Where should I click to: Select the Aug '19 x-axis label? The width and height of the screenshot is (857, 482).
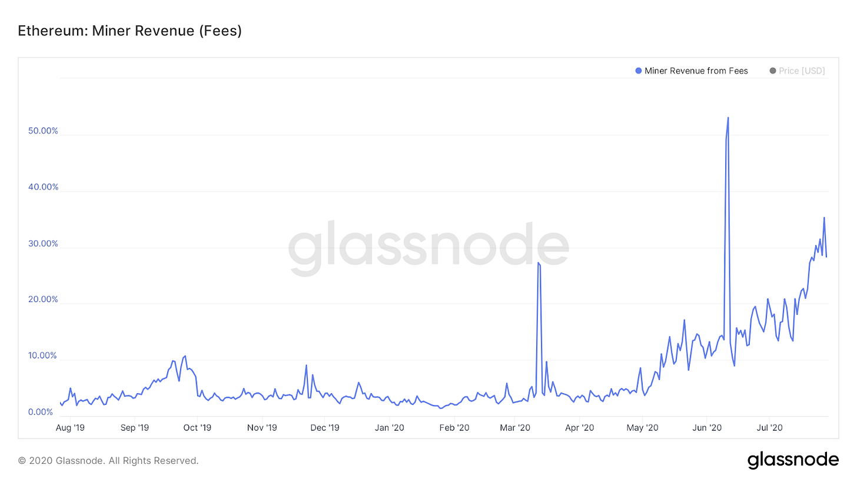70,428
